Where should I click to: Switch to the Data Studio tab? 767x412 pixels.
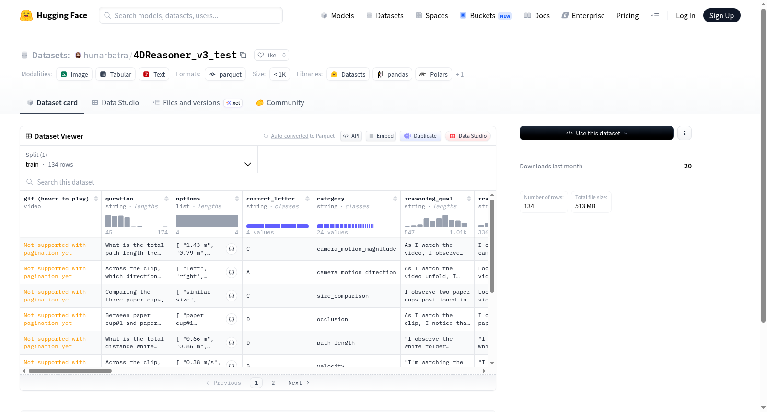click(116, 102)
